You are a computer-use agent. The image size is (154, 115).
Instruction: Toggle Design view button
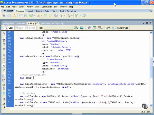coord(30,28)
